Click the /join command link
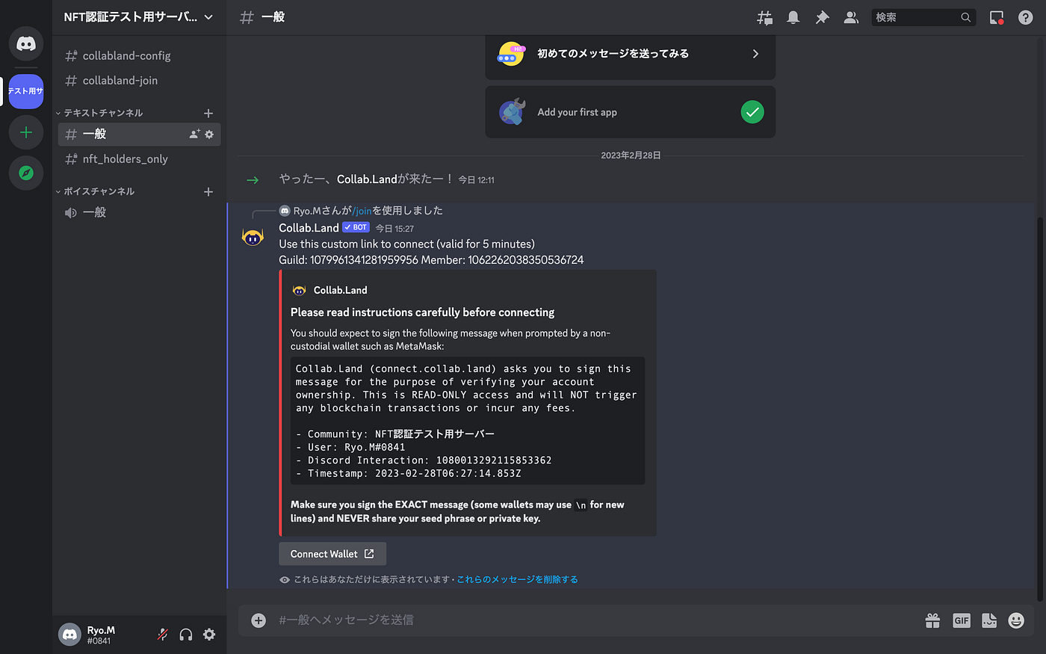 [x=362, y=211]
